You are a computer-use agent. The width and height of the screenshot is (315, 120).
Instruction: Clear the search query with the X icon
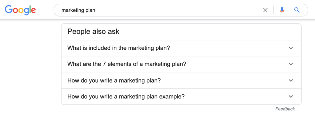265,10
